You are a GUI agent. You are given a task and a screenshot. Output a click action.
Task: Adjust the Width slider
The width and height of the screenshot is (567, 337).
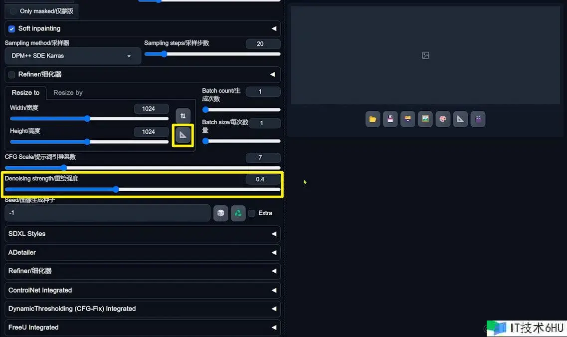[89, 119]
